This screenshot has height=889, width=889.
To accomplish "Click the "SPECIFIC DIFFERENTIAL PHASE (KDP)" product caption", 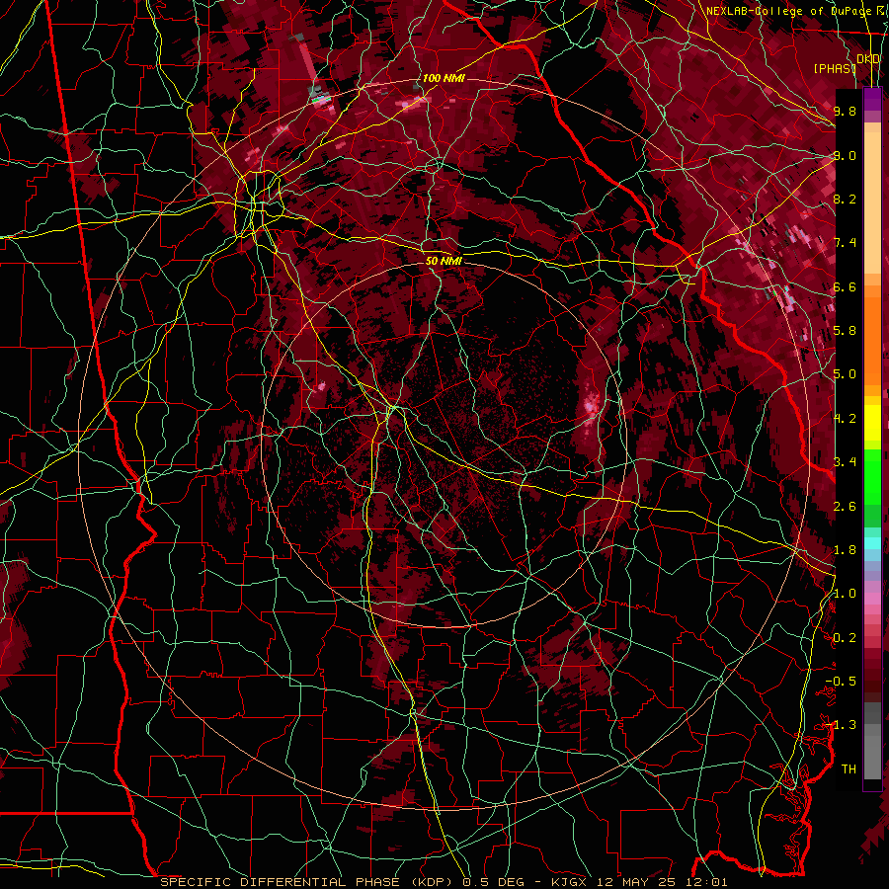I will (309, 882).
